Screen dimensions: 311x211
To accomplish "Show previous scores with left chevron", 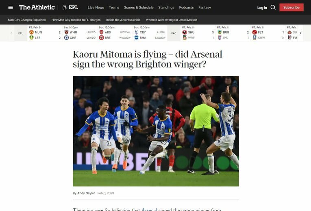I will coord(11,33).
